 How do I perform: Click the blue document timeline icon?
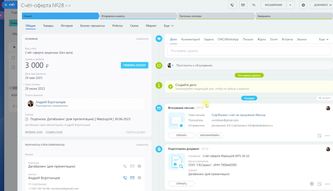point(159,149)
